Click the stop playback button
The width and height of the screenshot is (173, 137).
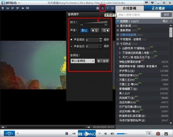pyautogui.click(x=67, y=134)
